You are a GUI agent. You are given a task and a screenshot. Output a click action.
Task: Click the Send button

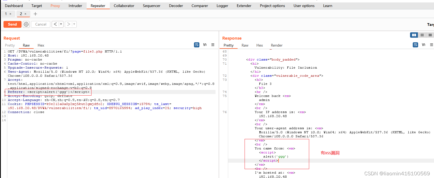tap(12, 24)
